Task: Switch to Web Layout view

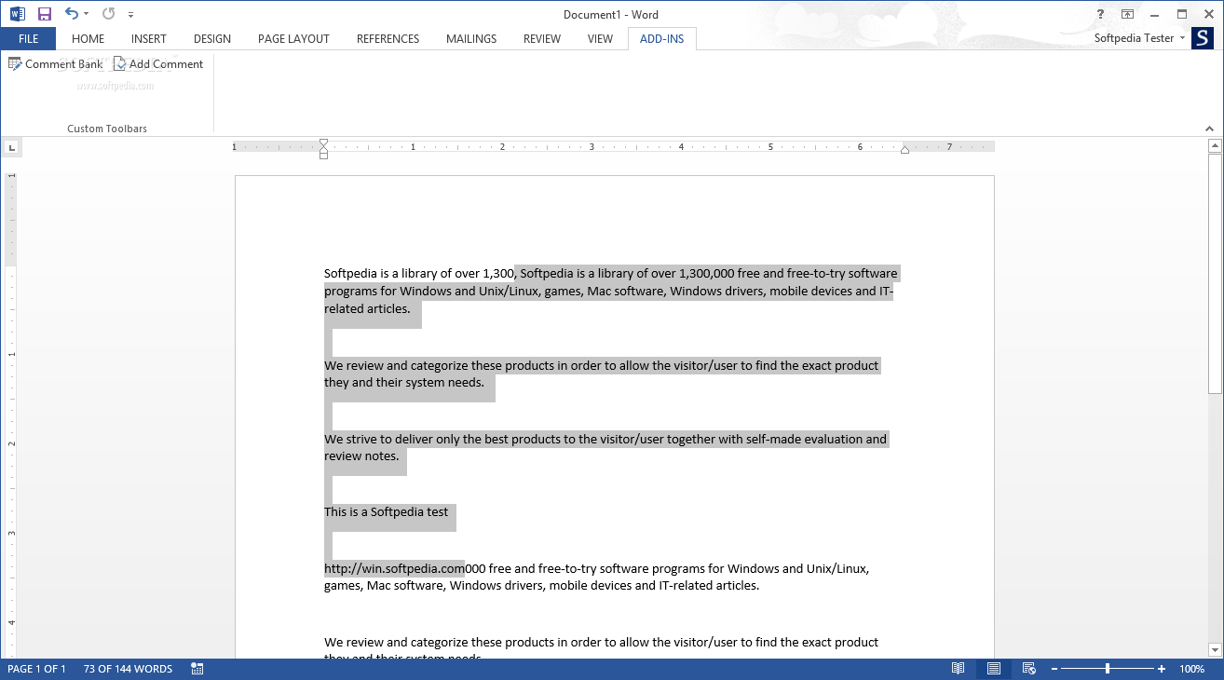Action: [x=1029, y=669]
